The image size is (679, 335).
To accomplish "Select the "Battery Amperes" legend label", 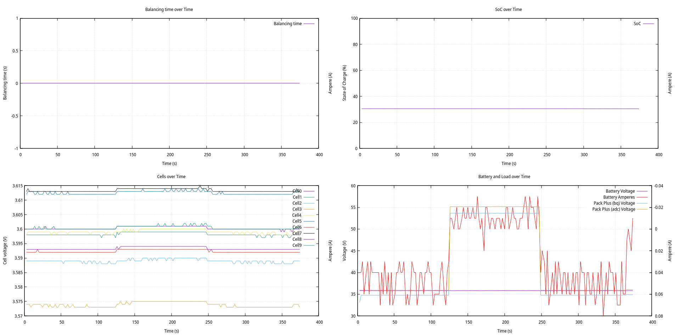I will (x=619, y=197).
